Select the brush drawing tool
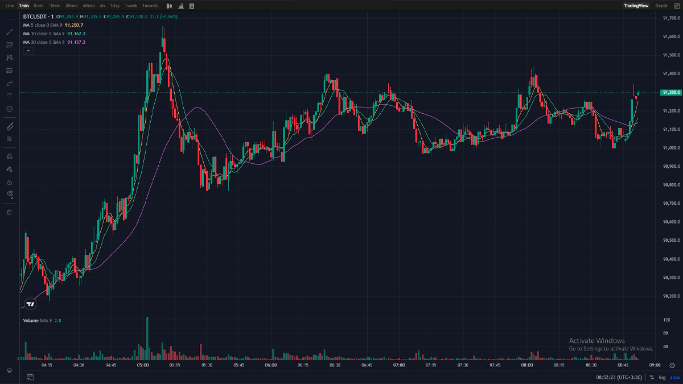This screenshot has width=683, height=384. pyautogui.click(x=9, y=84)
